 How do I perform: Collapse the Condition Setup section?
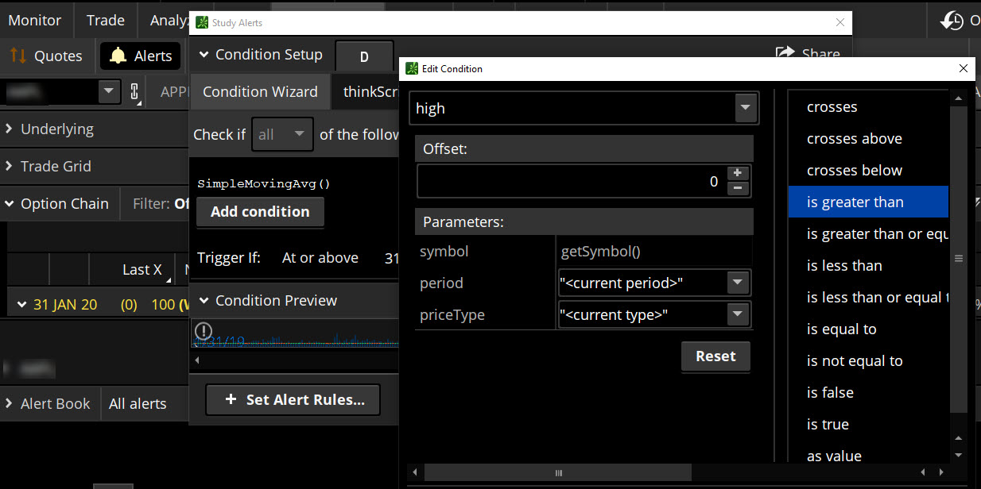pyautogui.click(x=204, y=55)
